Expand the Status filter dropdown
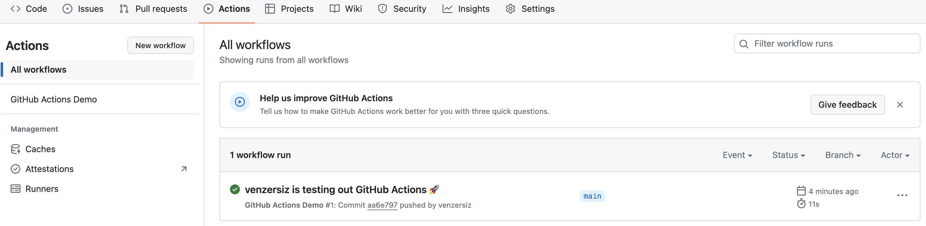Screen dimensions: 926x226 [x=788, y=155]
